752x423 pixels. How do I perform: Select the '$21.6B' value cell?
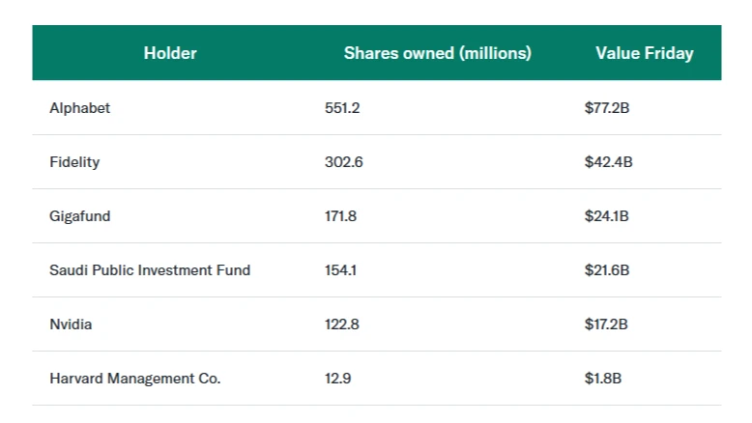pos(607,270)
